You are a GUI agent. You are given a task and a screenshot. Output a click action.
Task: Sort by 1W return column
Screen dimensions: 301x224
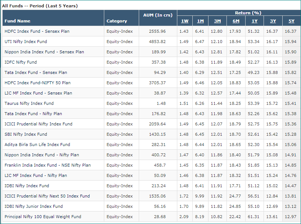pyautogui.click(x=185, y=21)
